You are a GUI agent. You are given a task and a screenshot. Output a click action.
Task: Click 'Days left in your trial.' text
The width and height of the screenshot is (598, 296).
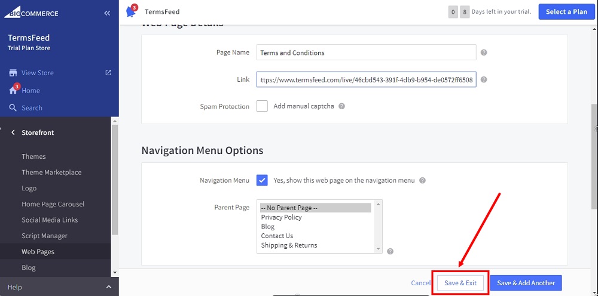click(x=501, y=11)
